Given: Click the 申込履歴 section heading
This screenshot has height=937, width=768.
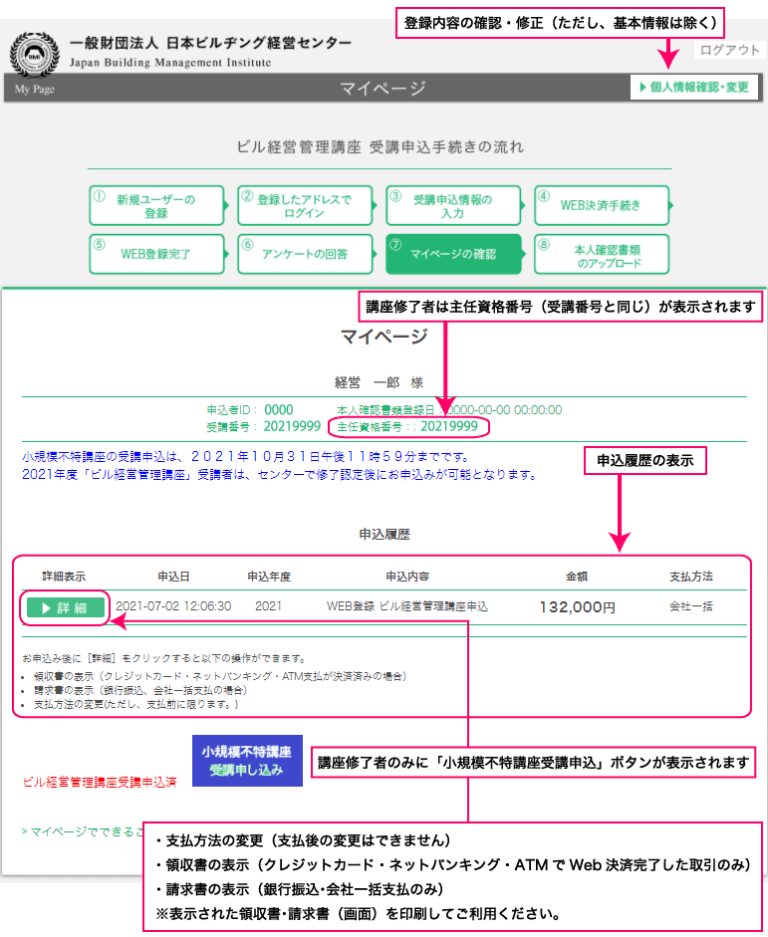Looking at the screenshot, I should (384, 535).
